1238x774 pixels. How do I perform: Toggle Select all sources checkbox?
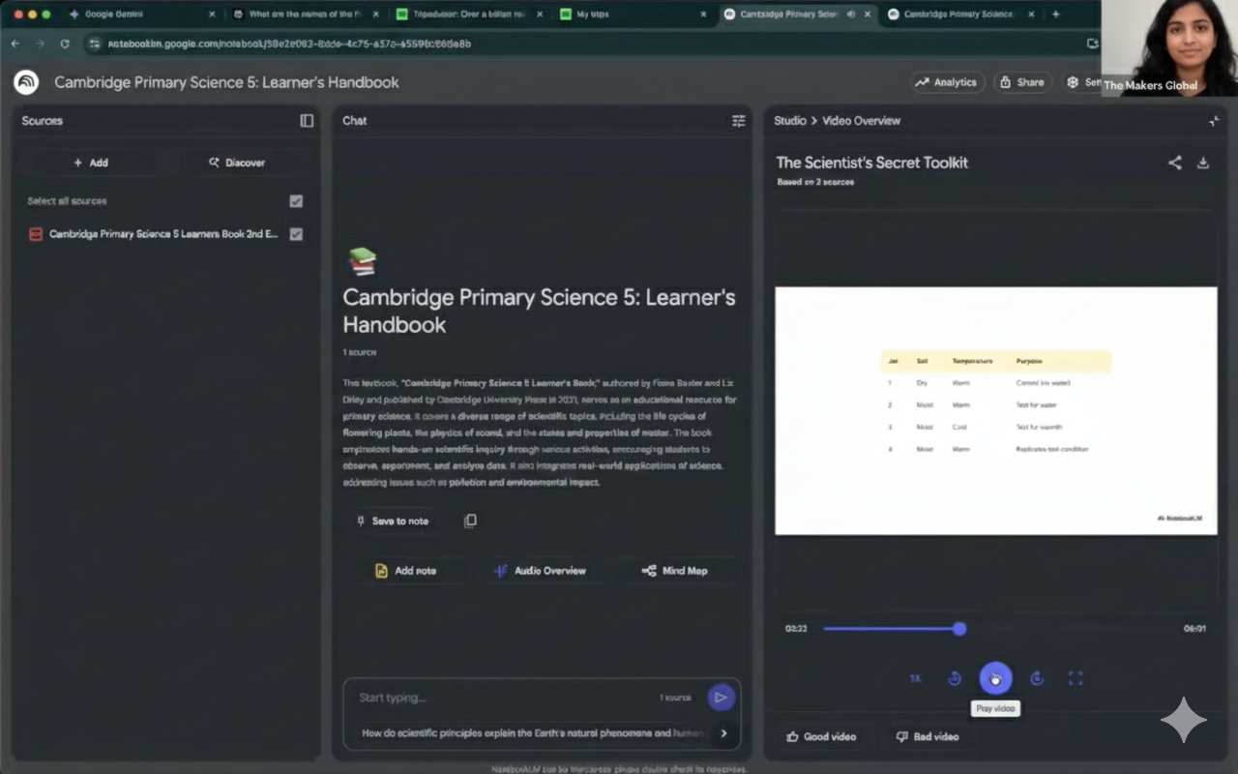296,201
